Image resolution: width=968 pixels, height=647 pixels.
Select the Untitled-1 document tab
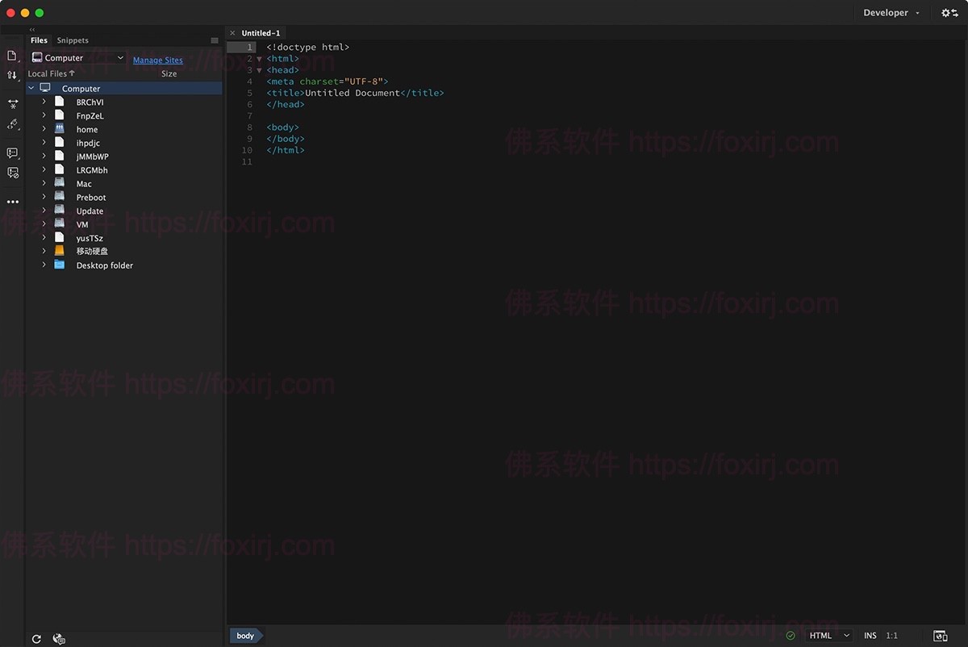260,32
